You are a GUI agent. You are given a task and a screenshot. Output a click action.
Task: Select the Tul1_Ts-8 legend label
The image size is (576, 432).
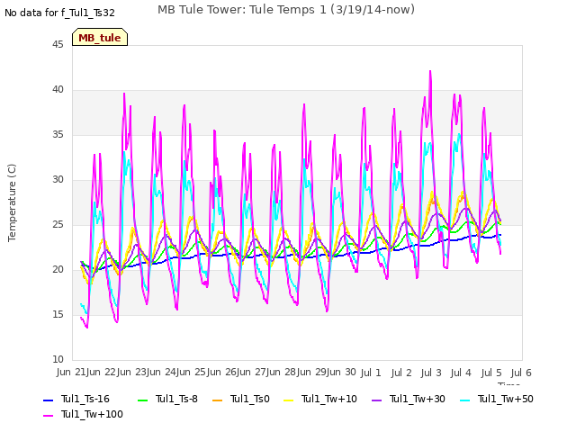coord(176,399)
